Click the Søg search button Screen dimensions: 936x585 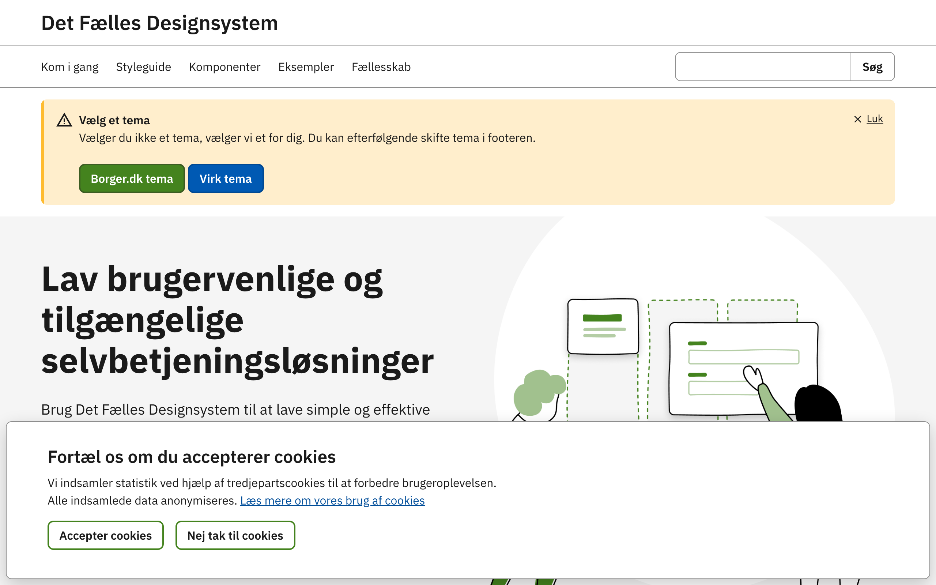872,67
